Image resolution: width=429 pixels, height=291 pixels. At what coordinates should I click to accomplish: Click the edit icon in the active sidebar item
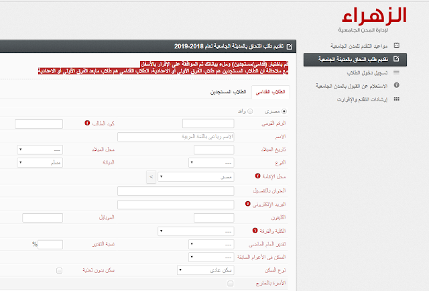[396, 59]
